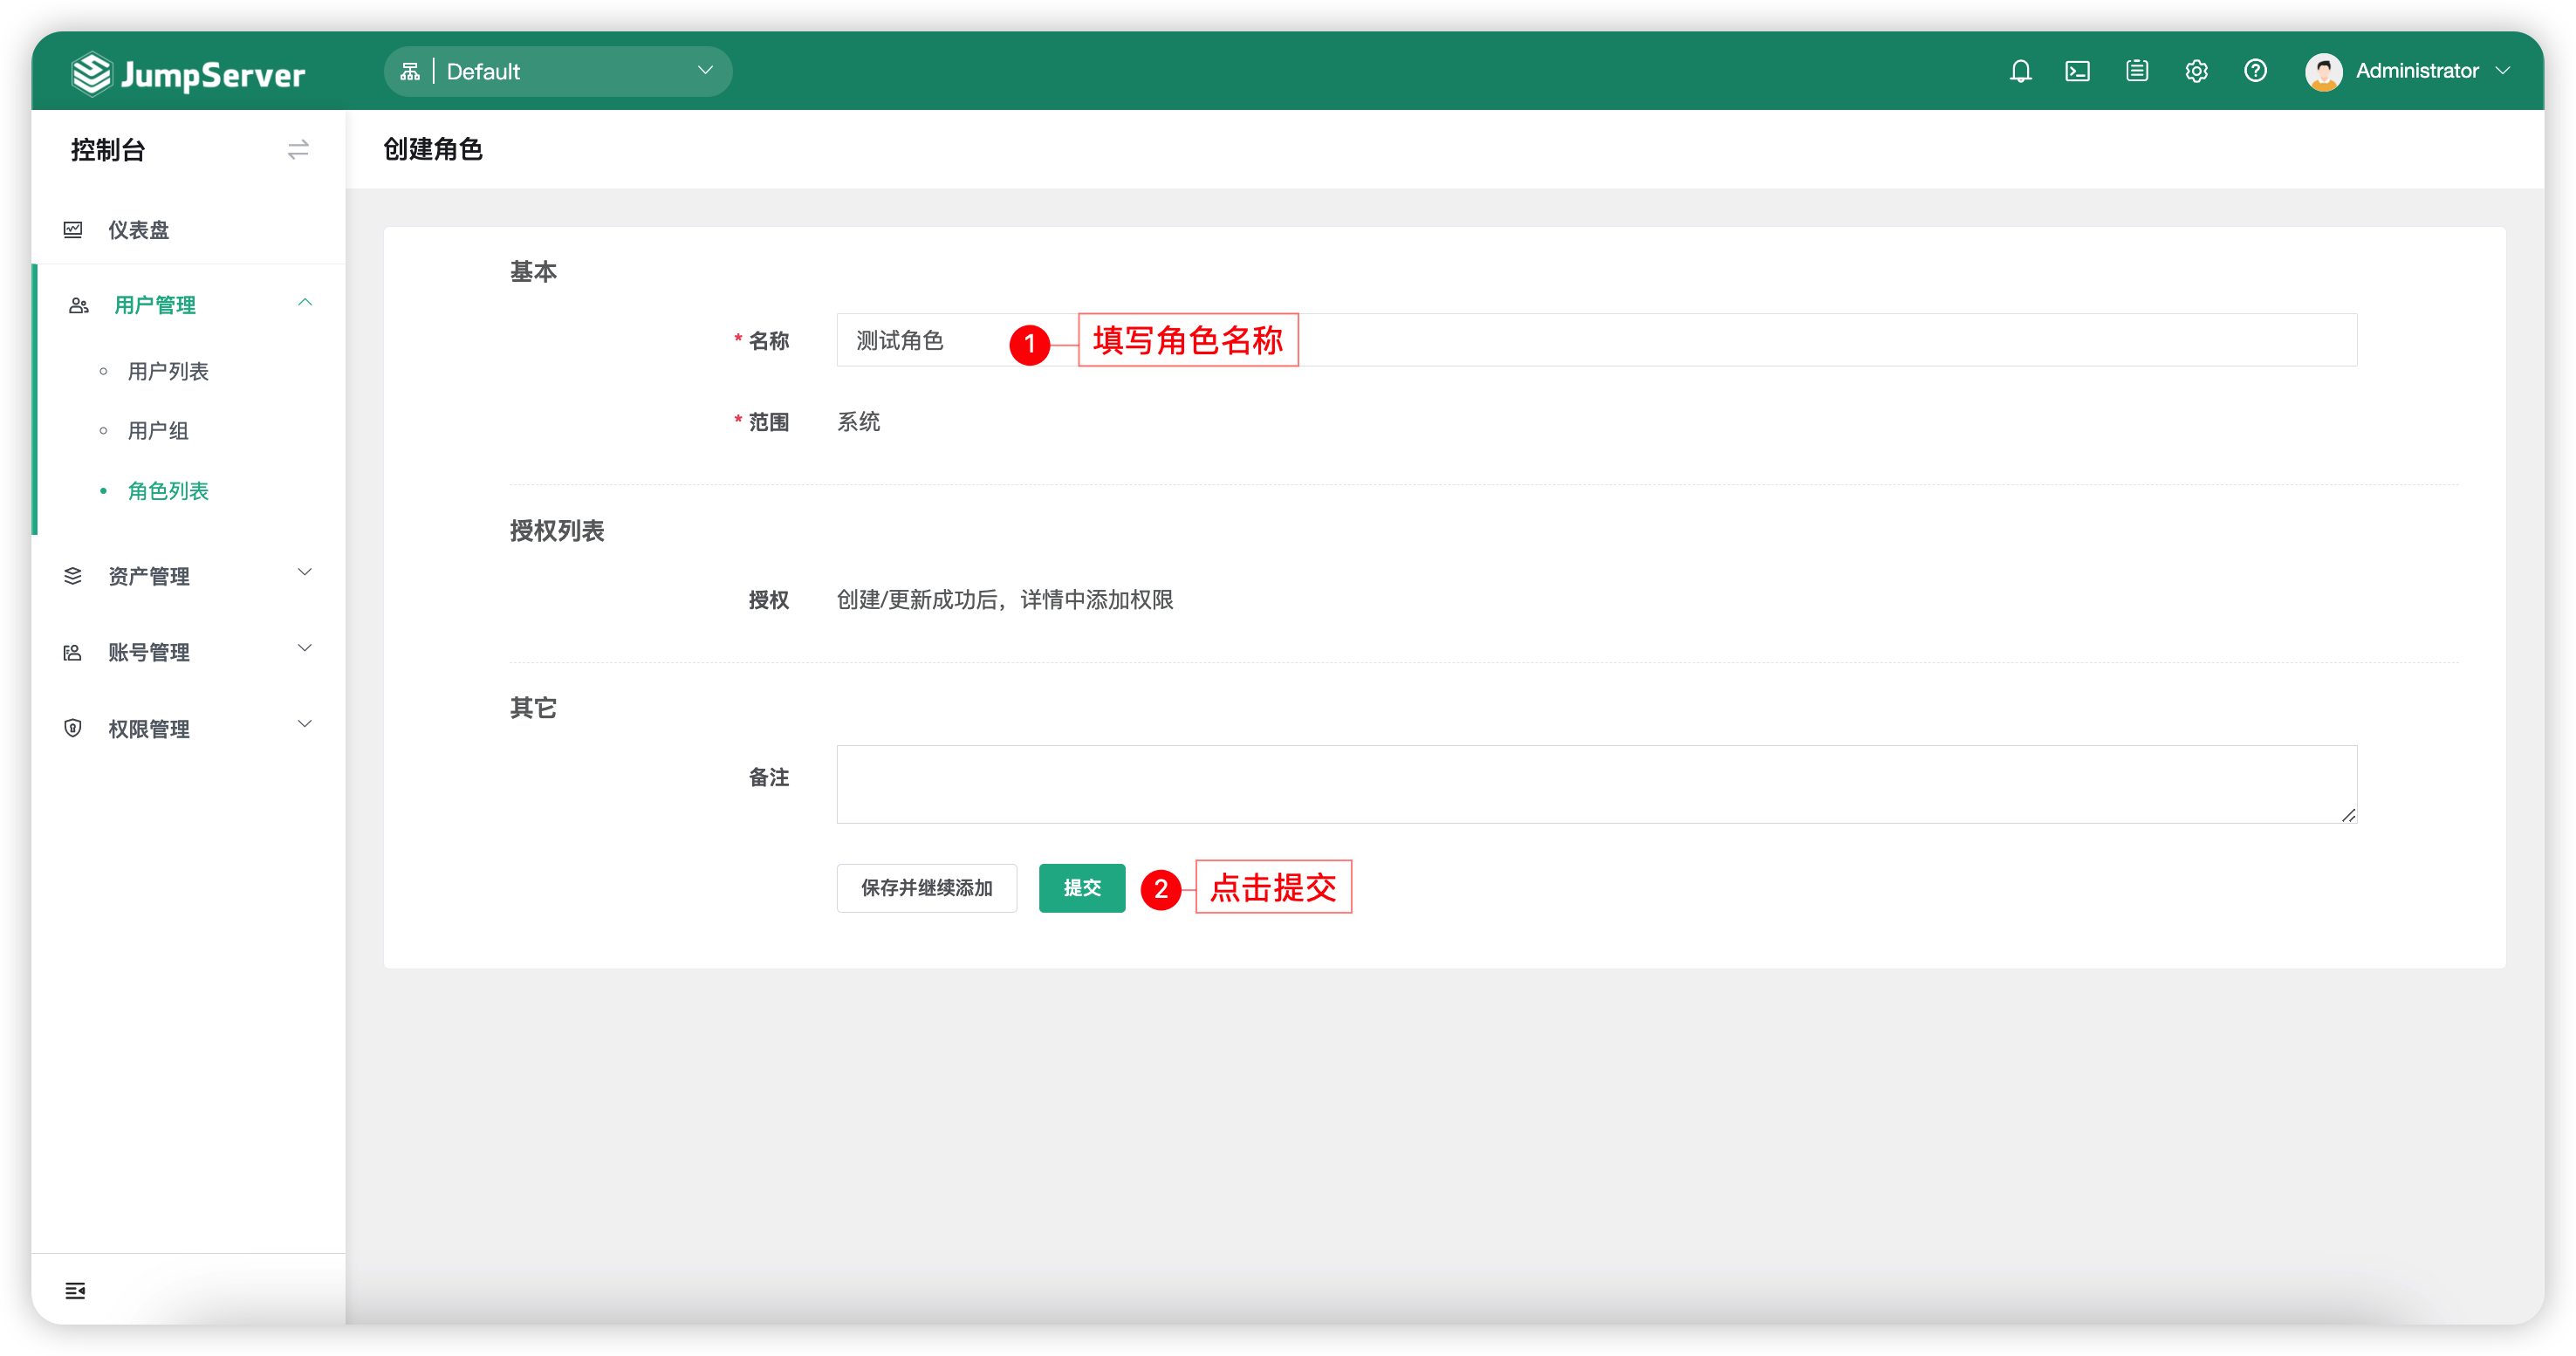Image resolution: width=2576 pixels, height=1356 pixels.
Task: Click the dashboard chart icon
Action: [x=73, y=230]
